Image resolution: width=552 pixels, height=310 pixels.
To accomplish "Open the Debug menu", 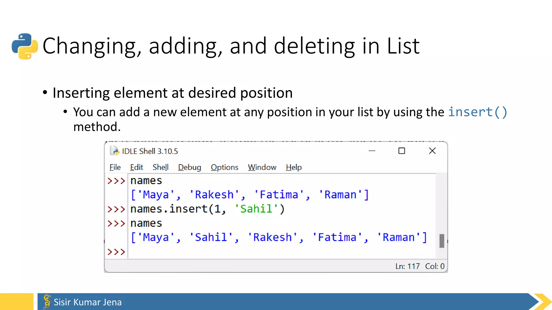I will (189, 167).
